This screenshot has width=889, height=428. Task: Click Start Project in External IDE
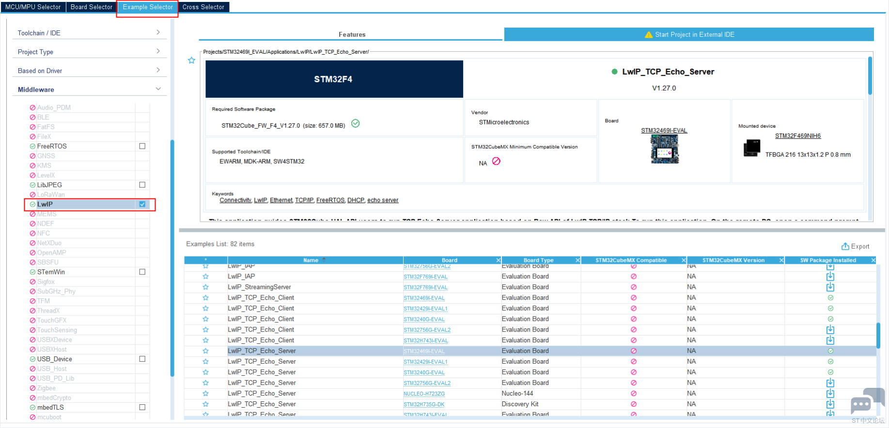tap(689, 34)
